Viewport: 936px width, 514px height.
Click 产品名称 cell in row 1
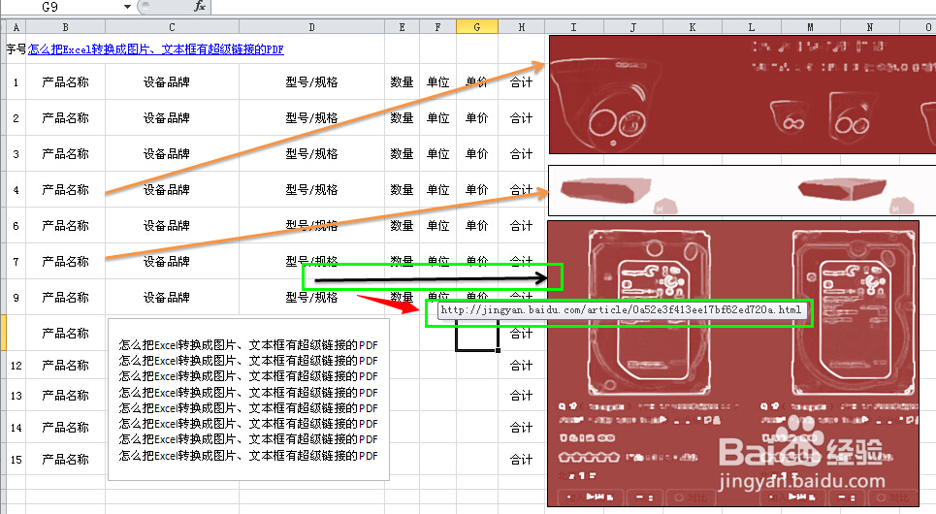coord(66,81)
